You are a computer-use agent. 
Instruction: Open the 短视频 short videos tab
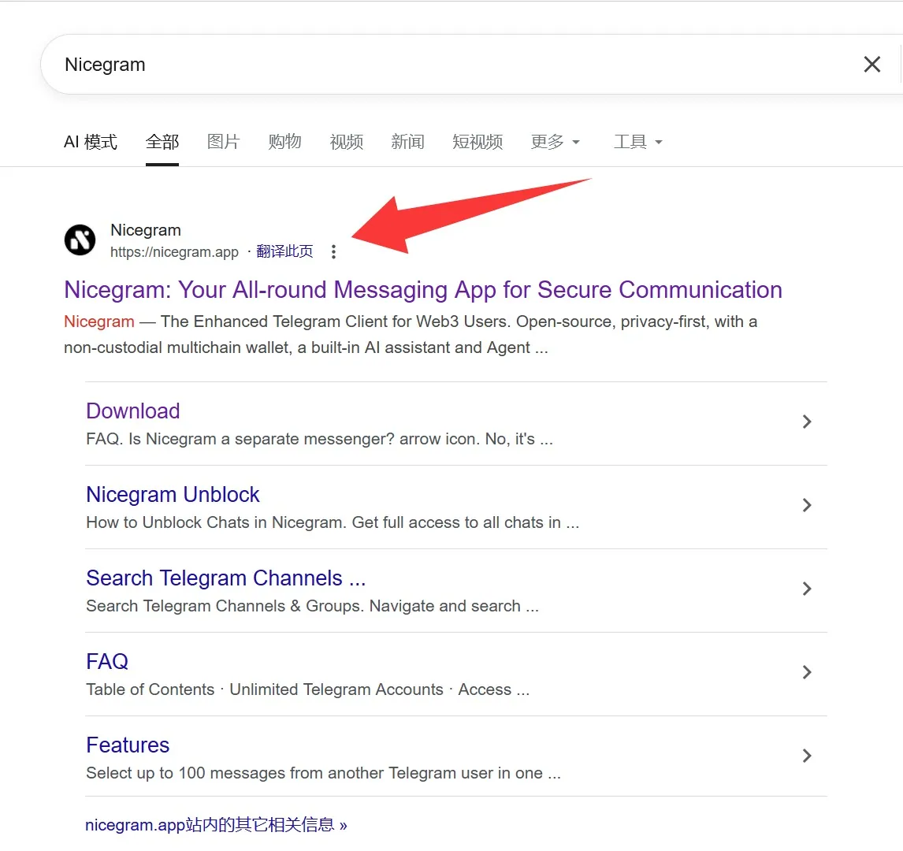tap(478, 142)
